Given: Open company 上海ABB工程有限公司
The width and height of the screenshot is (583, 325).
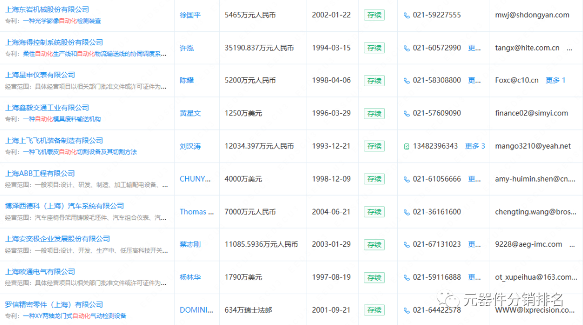Looking at the screenshot, I should [40, 174].
